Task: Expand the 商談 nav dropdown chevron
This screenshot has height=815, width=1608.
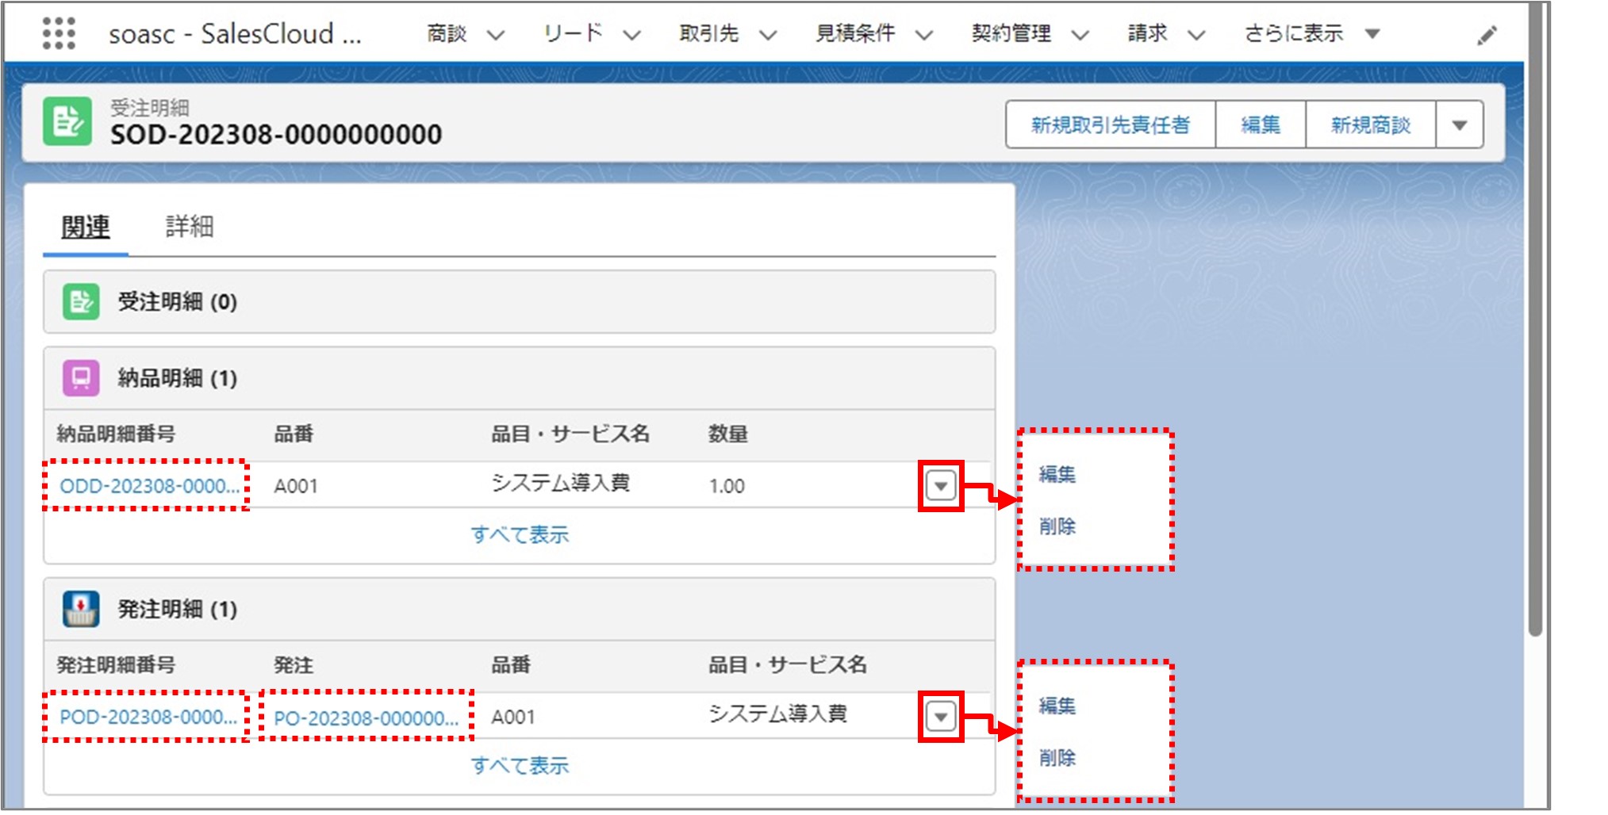Action: pyautogui.click(x=496, y=35)
